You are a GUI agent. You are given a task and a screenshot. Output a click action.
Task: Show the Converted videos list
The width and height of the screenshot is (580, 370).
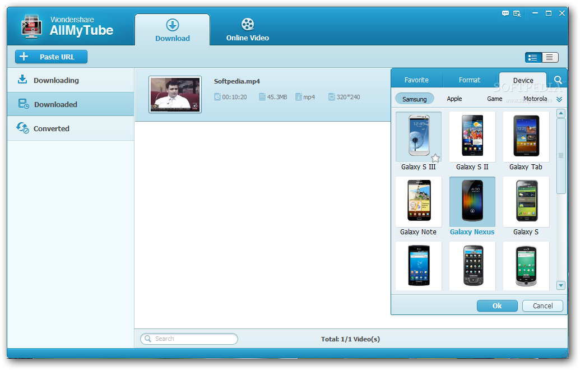[71, 128]
